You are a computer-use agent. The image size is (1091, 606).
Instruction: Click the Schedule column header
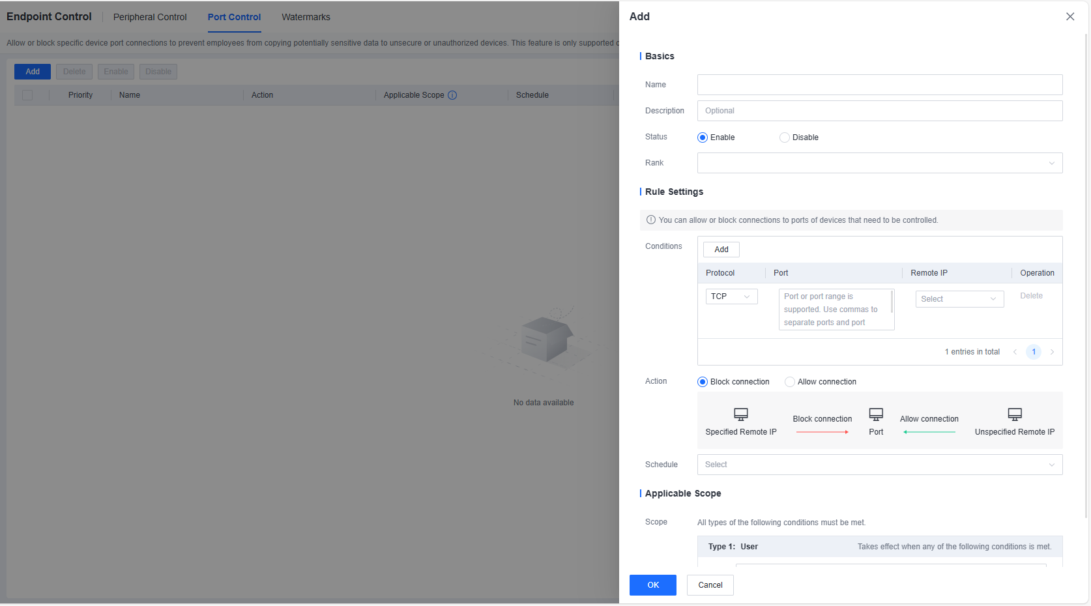[532, 95]
